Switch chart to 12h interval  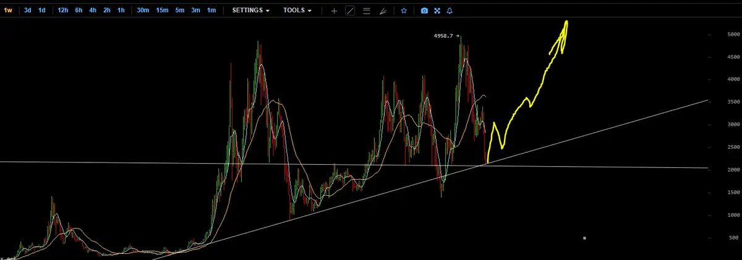[x=63, y=10]
